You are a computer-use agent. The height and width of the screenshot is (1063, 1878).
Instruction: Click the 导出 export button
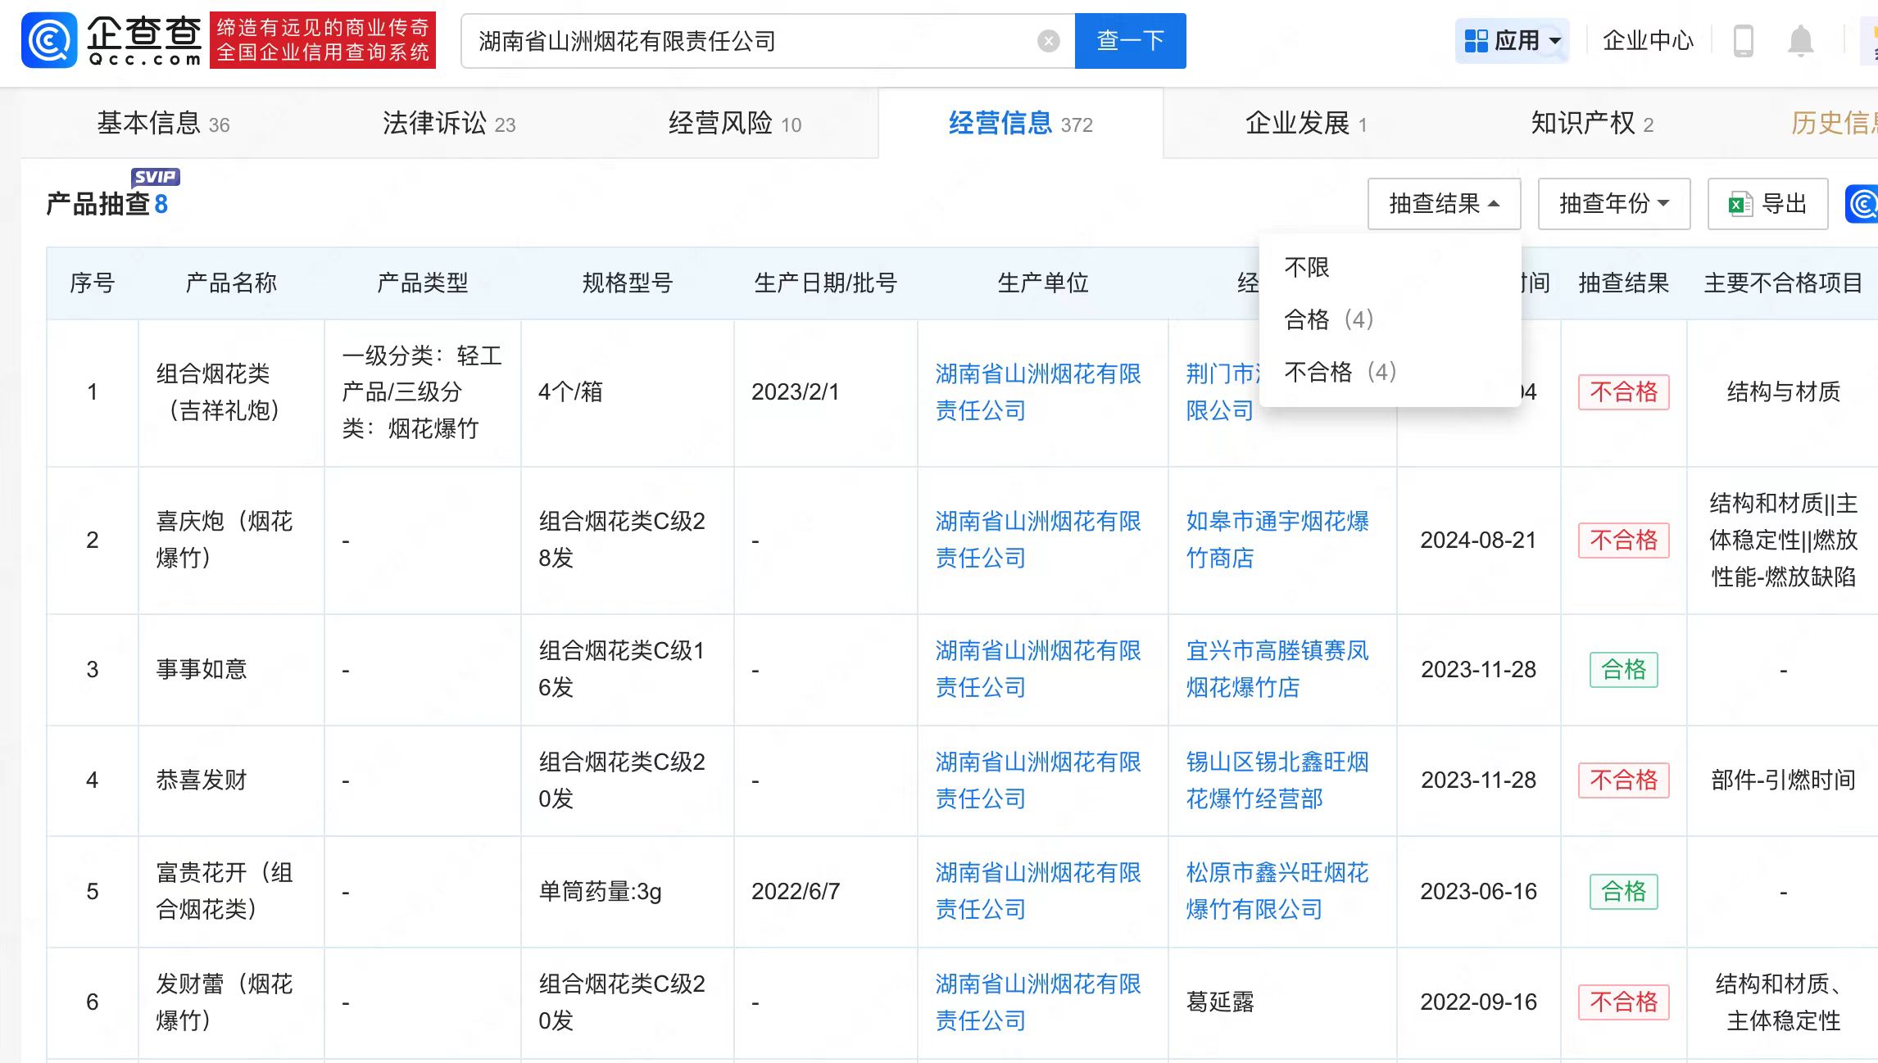[1767, 204]
